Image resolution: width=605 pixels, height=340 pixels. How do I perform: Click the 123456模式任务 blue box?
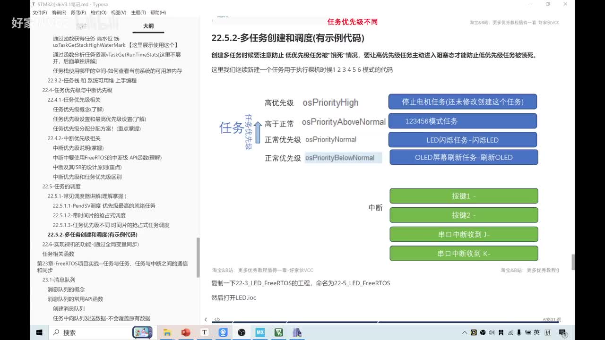[462, 121]
